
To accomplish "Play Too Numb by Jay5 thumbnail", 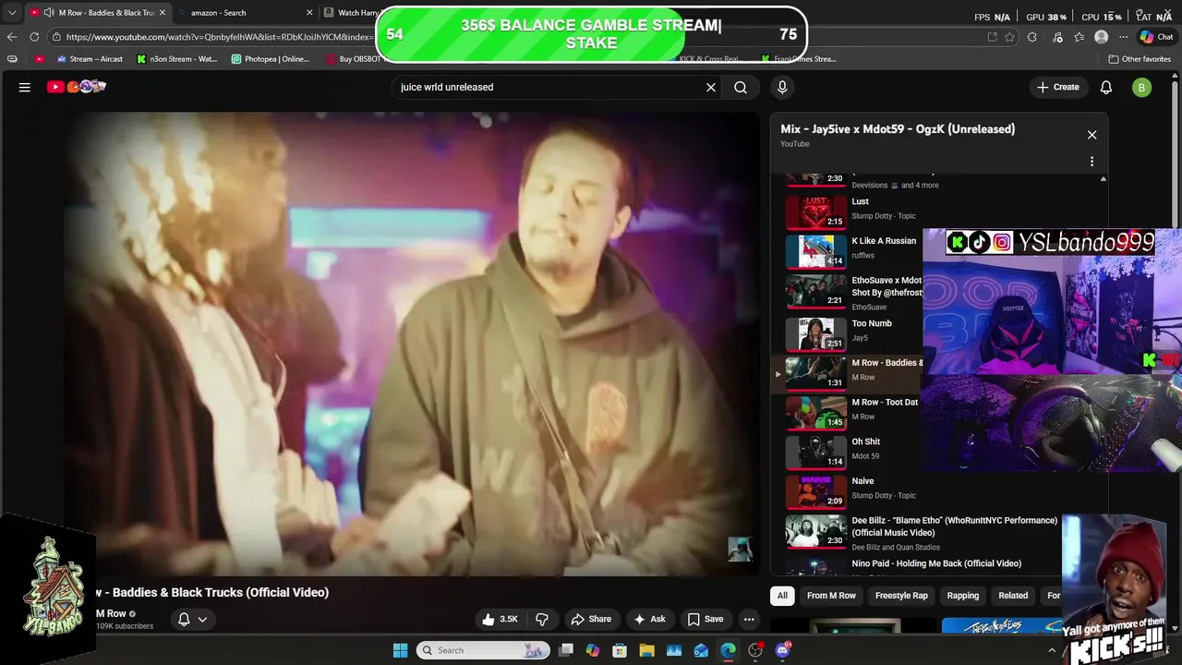I will 816,333.
